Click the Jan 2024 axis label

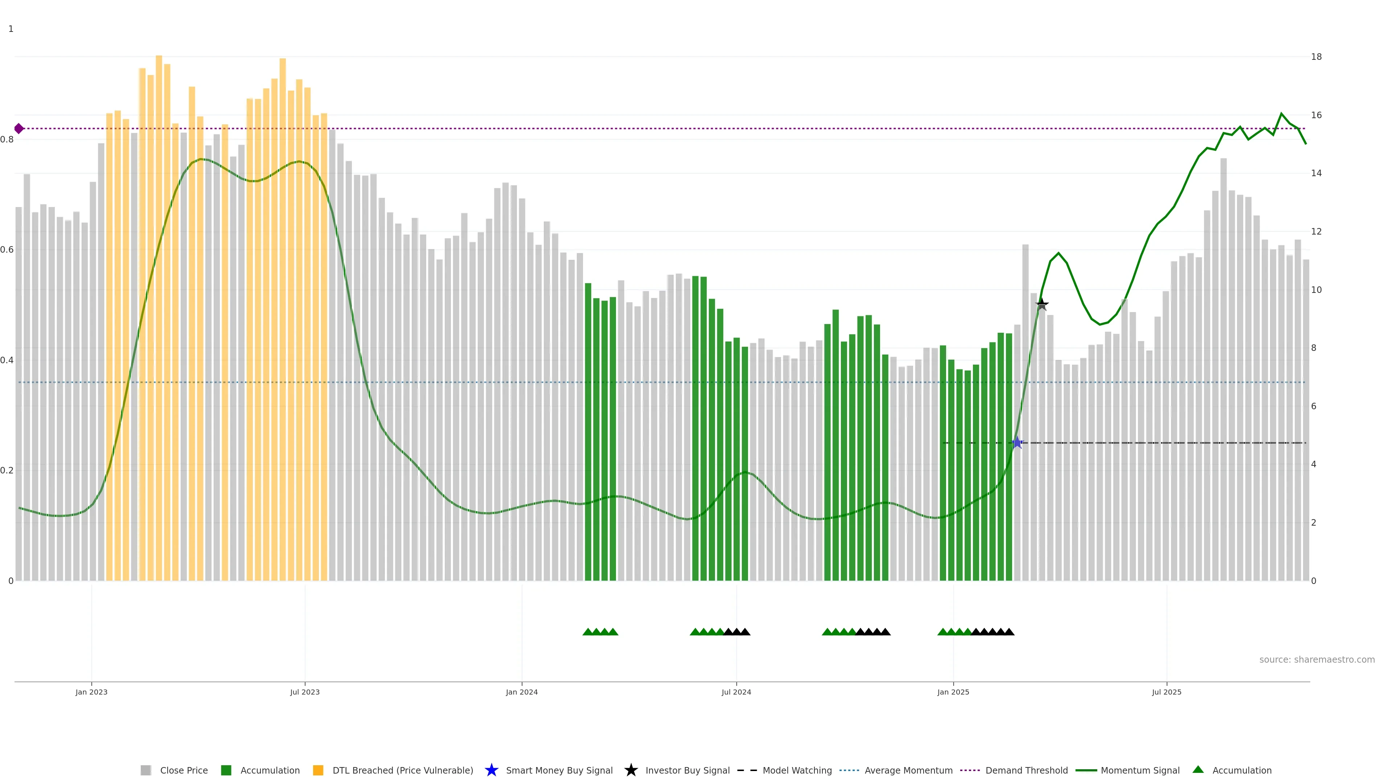[521, 692]
